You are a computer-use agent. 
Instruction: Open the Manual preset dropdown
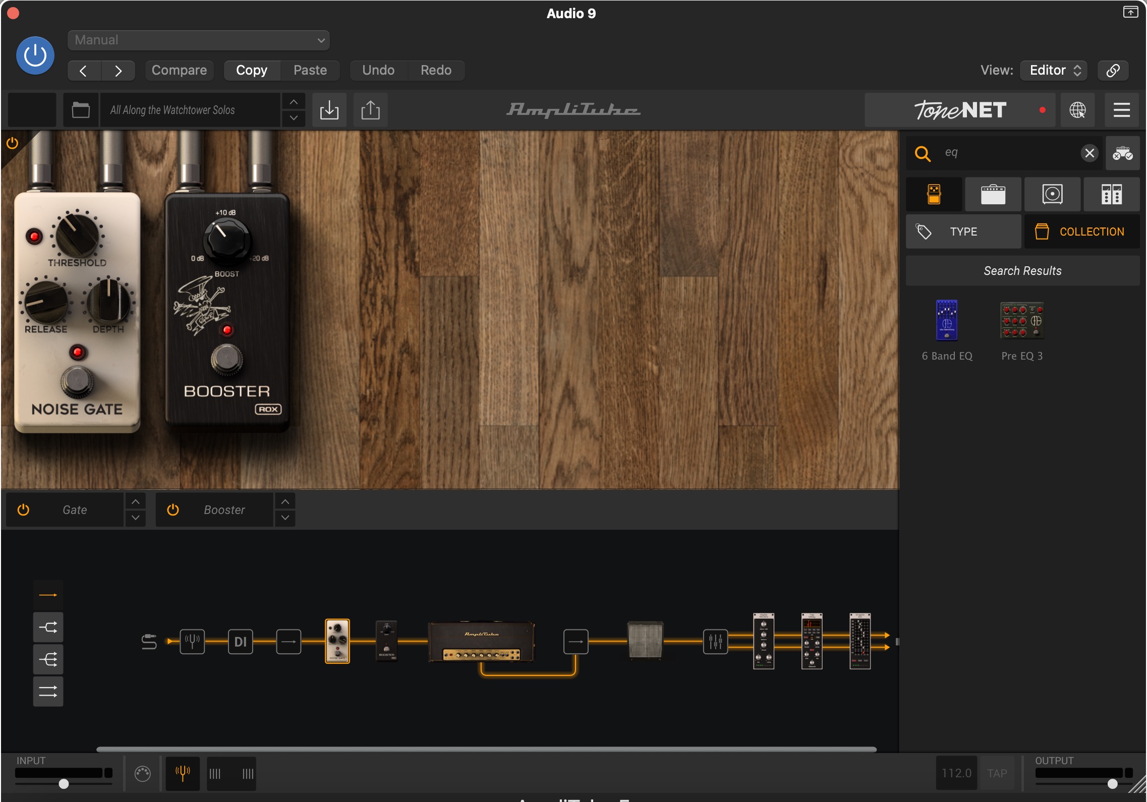tap(198, 40)
